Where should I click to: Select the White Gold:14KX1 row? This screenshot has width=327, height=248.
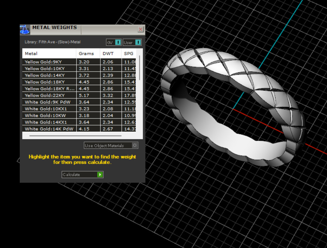point(79,122)
